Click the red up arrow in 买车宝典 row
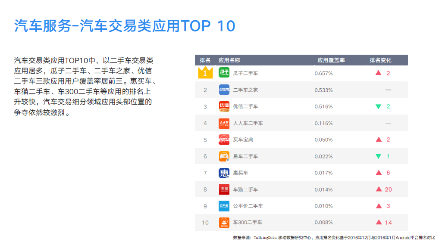The width and height of the screenshot is (439, 242). click(379, 140)
